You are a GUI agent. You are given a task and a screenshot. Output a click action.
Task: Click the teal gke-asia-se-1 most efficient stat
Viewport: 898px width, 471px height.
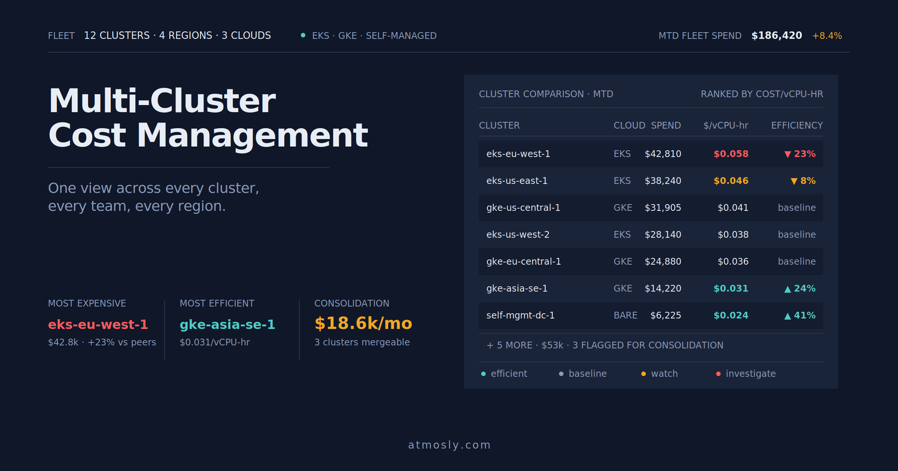[x=227, y=324]
